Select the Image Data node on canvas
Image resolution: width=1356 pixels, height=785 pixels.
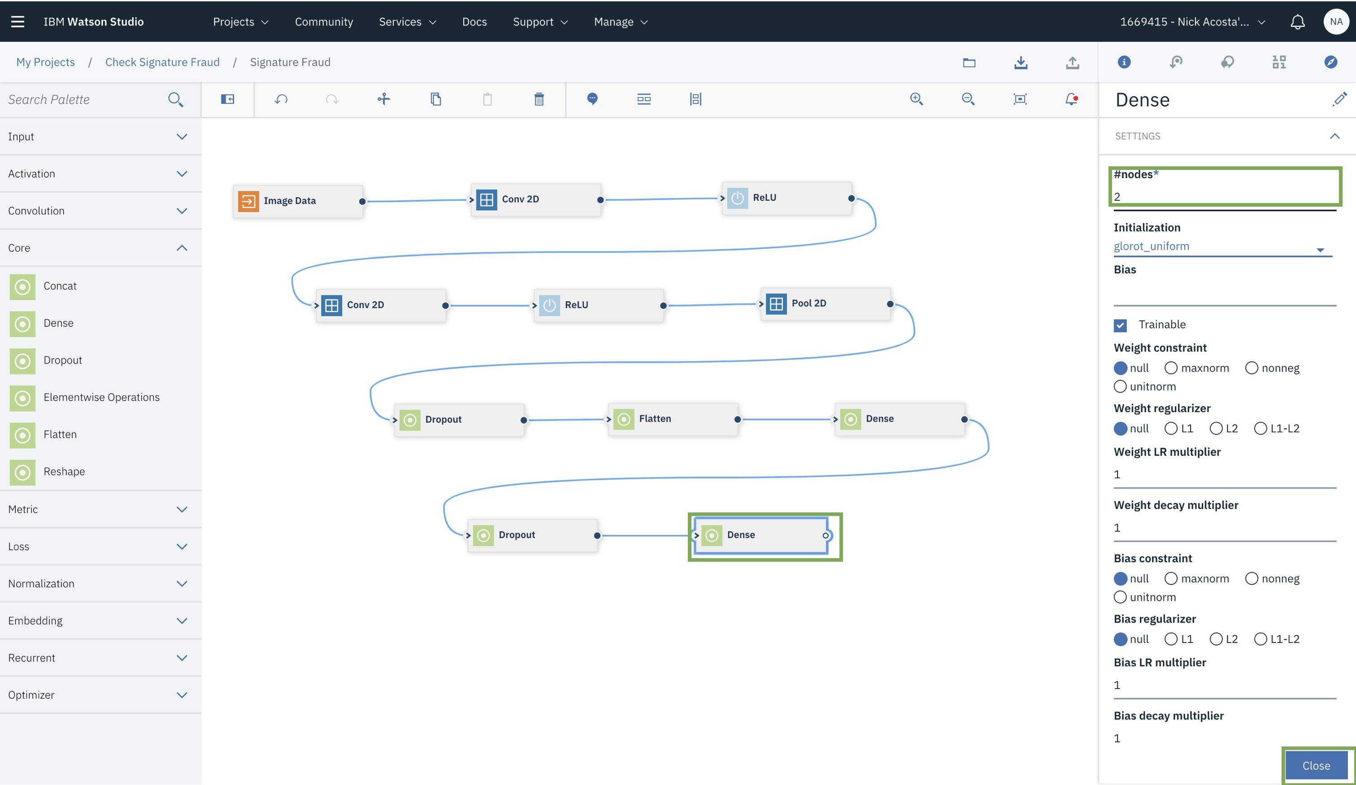[x=298, y=201]
